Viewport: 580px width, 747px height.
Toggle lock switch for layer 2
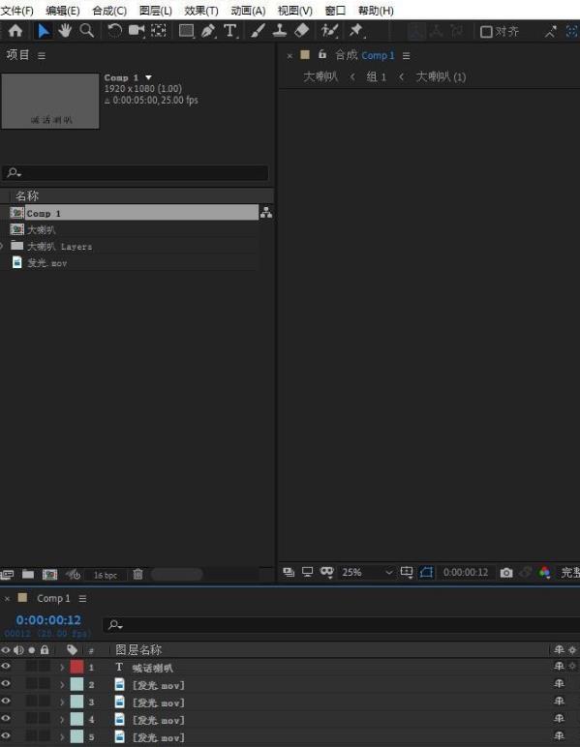[x=45, y=684]
